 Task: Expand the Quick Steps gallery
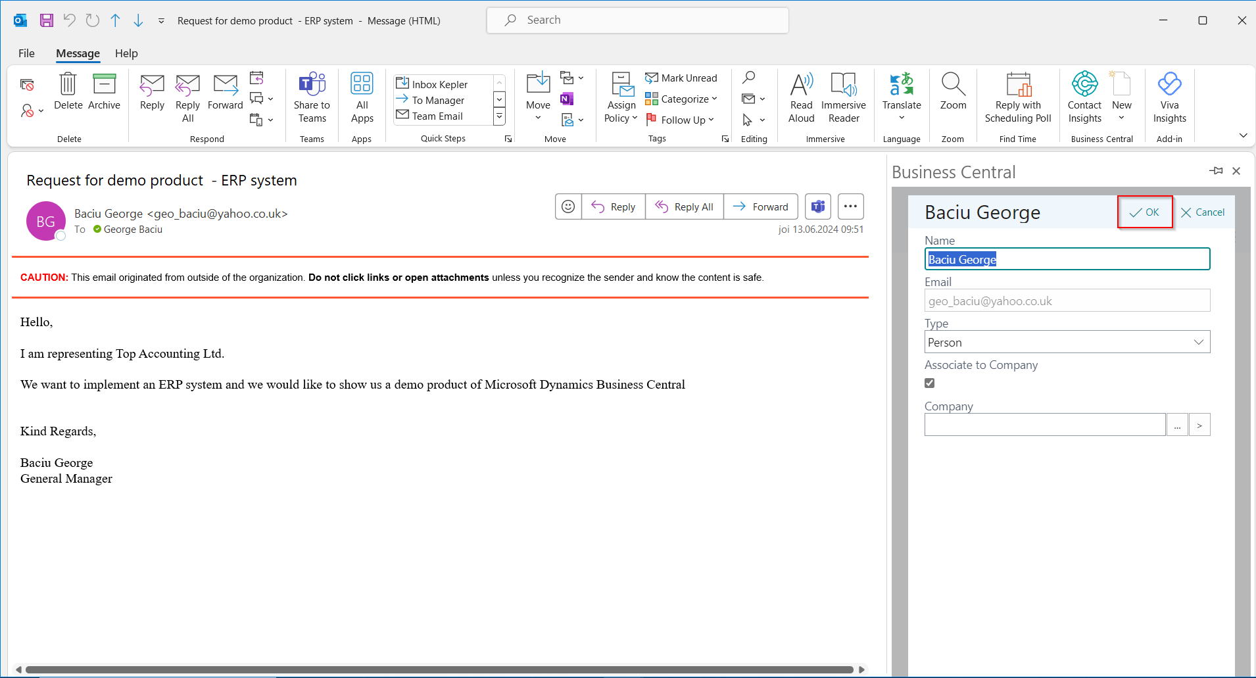500,116
